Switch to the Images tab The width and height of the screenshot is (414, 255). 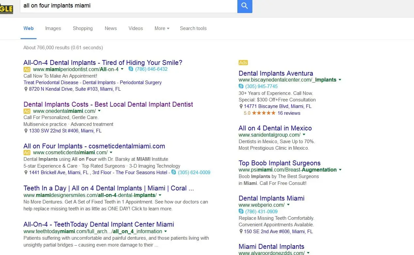[x=53, y=28]
